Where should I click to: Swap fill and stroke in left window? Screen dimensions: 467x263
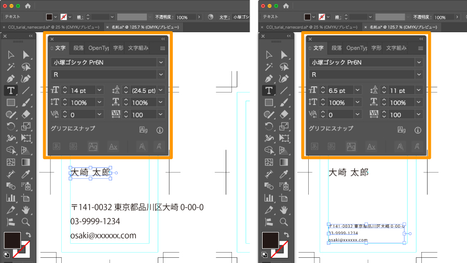point(29,234)
